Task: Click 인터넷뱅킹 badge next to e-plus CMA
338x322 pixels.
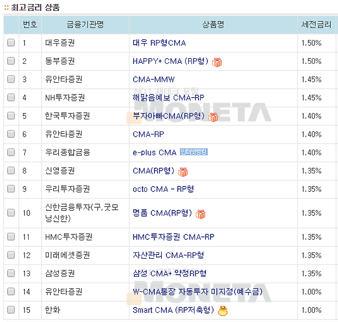Action: [194, 152]
